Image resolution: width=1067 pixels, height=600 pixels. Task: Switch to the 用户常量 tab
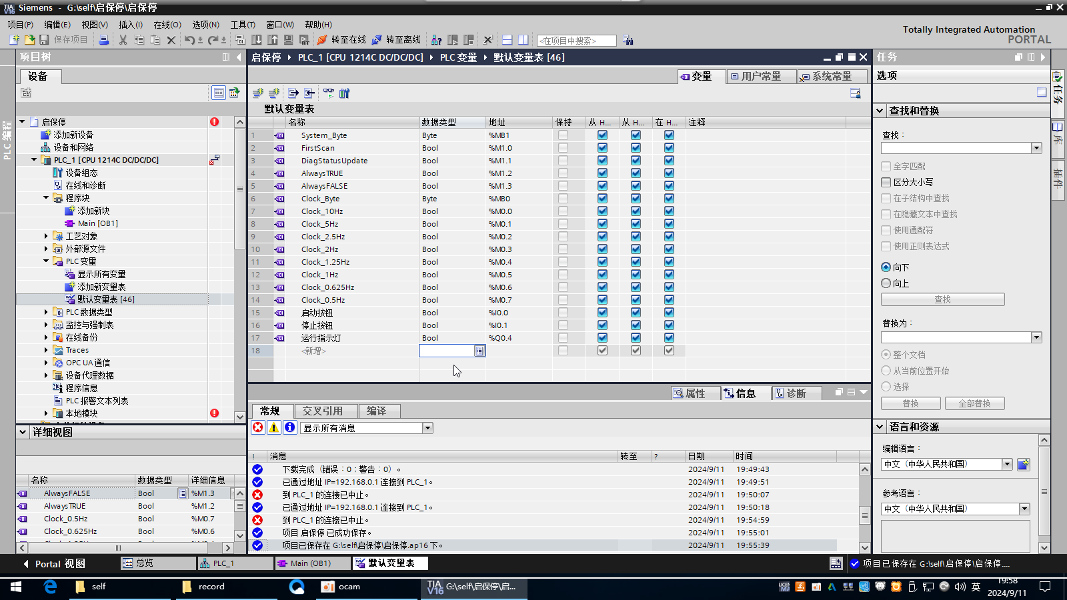[761, 77]
